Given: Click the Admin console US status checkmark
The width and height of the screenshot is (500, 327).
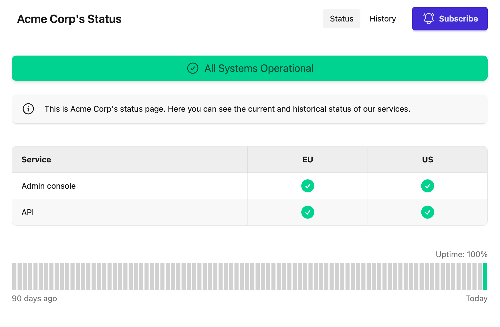Looking at the screenshot, I should point(428,186).
